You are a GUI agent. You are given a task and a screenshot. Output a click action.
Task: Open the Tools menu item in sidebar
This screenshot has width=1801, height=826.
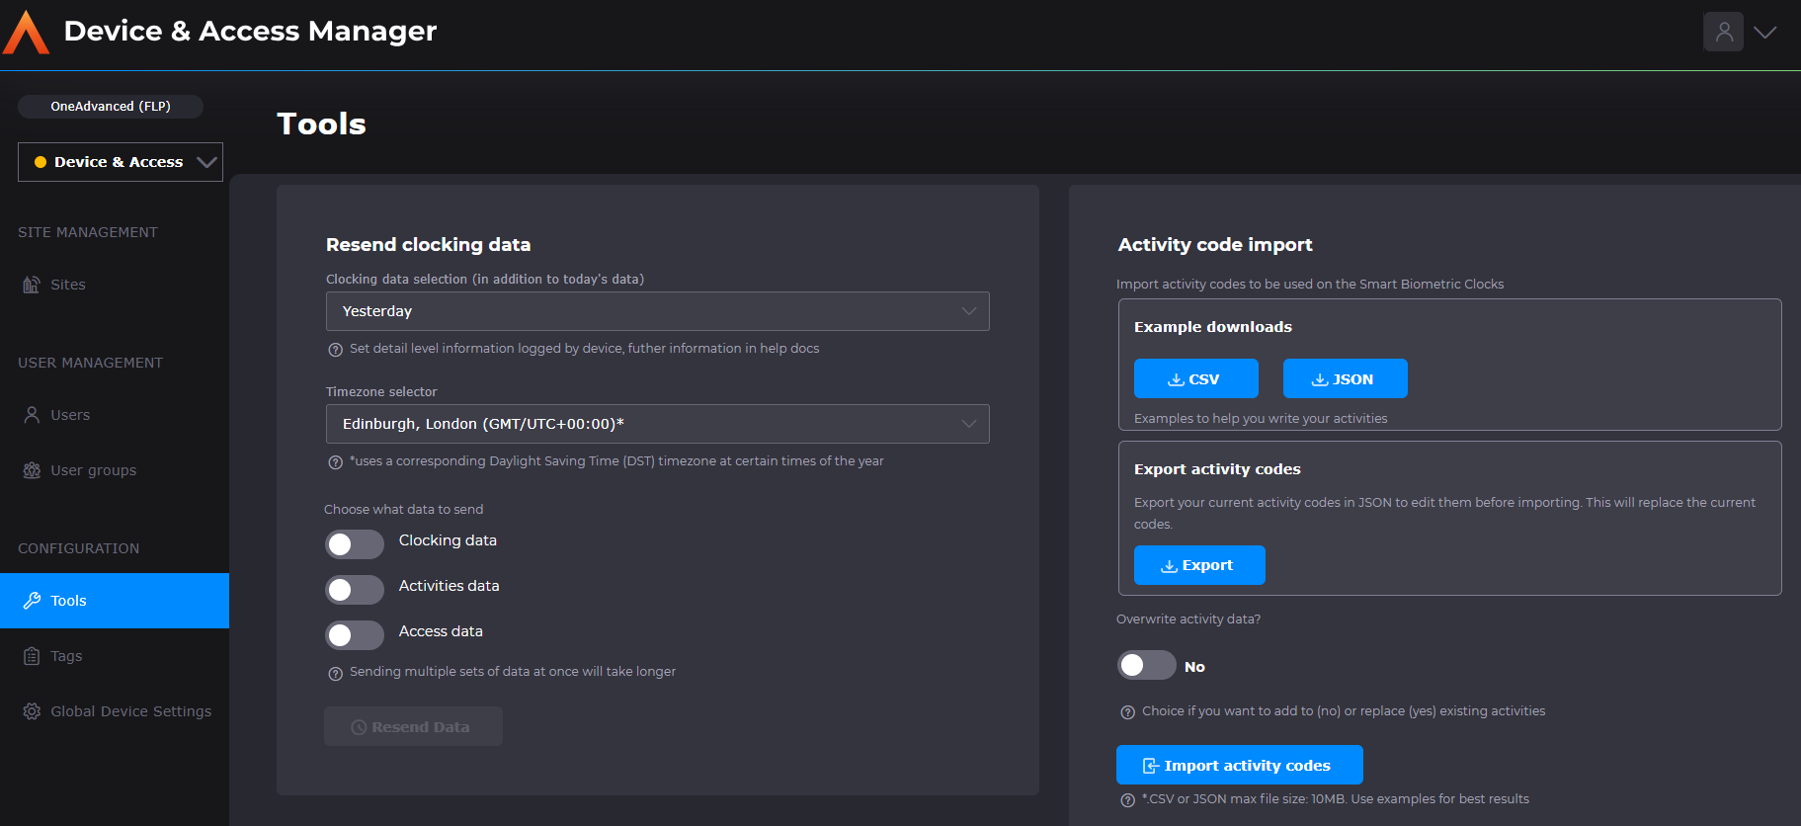(115, 601)
